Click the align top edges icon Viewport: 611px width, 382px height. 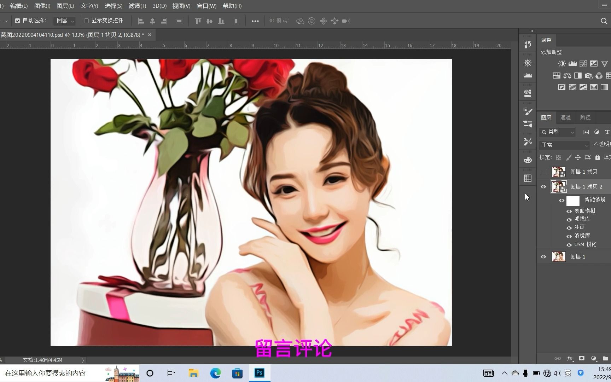[x=198, y=21]
